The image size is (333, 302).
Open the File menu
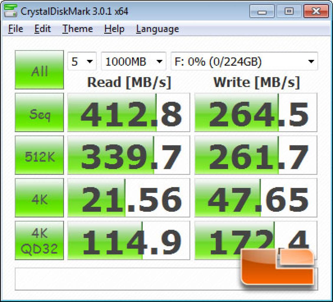point(16,29)
